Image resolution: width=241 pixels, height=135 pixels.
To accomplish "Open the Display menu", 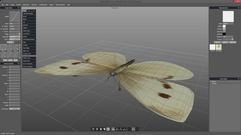I will click(51, 5).
